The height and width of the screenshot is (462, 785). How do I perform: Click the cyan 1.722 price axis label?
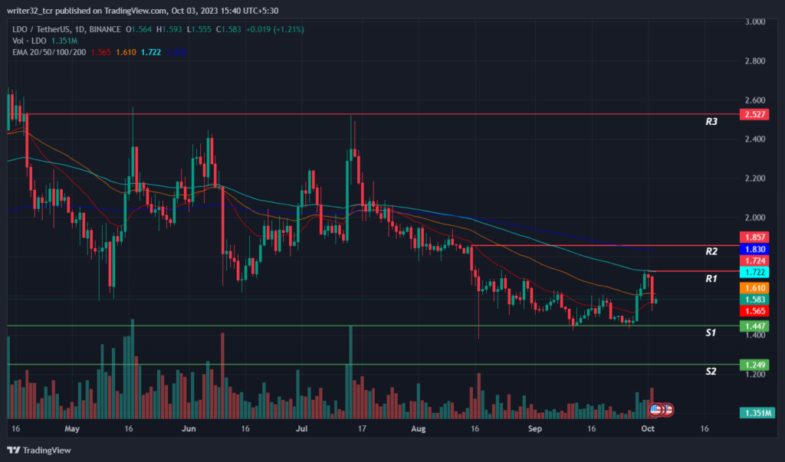[754, 272]
